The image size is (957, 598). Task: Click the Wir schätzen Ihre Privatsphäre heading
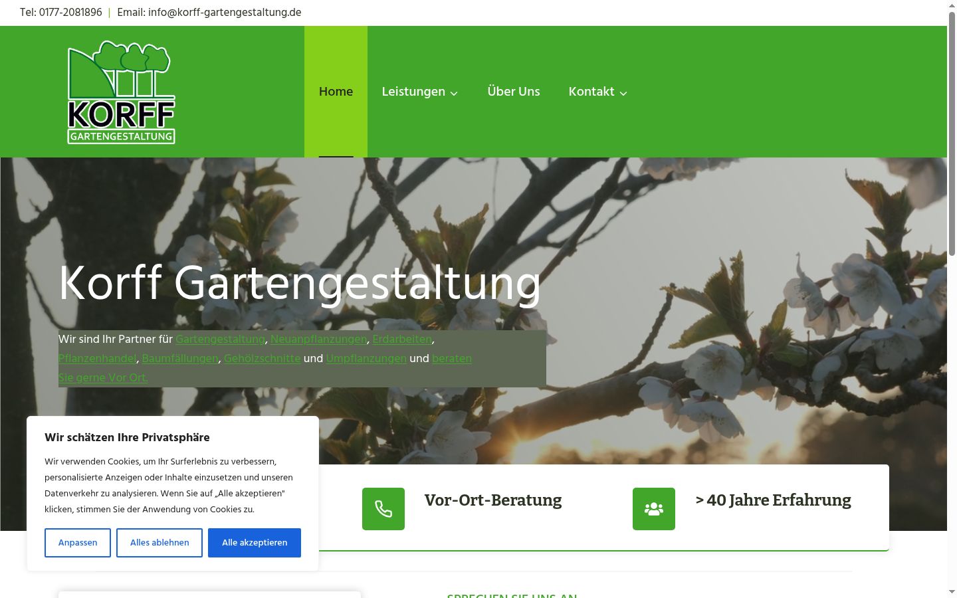coord(127,437)
